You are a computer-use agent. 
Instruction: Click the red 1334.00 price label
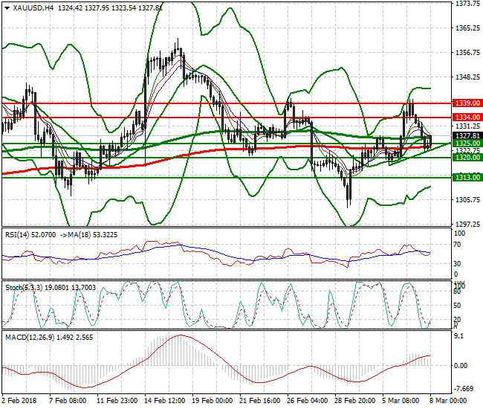(467, 117)
